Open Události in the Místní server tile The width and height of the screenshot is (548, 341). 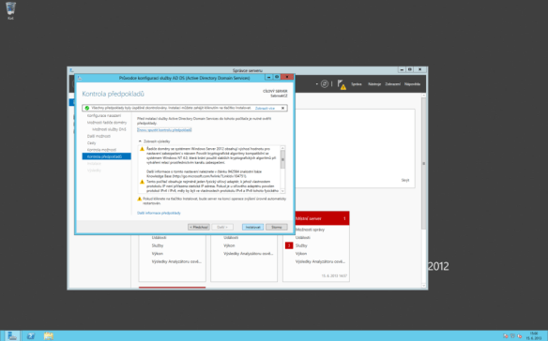coord(303,238)
